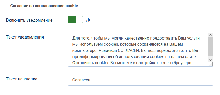Click the Включить уведомление label

point(29,20)
